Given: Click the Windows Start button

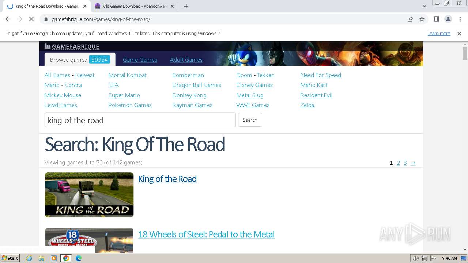Looking at the screenshot, I should click(x=10, y=258).
